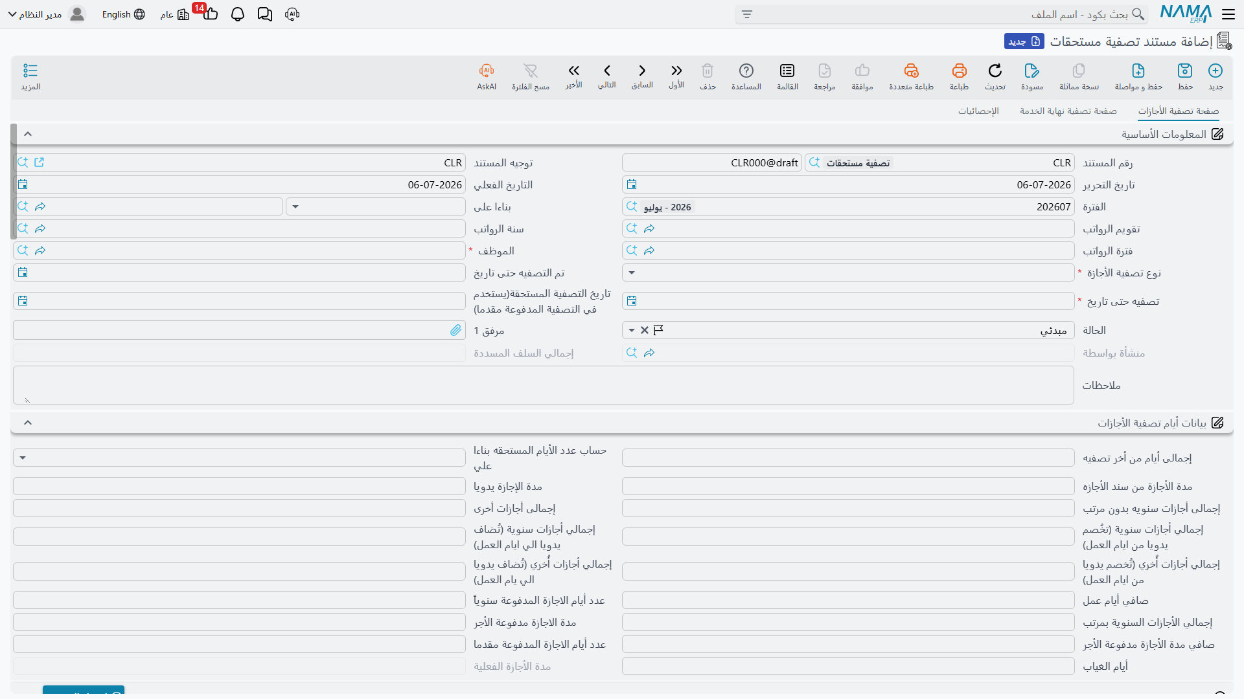Viewport: 1244px width, 699px height.
Task: Click the مراجعة (Review) toolbar icon
Action: click(825, 71)
